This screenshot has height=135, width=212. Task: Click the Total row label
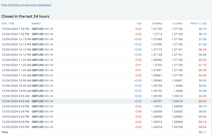(x=5, y=132)
